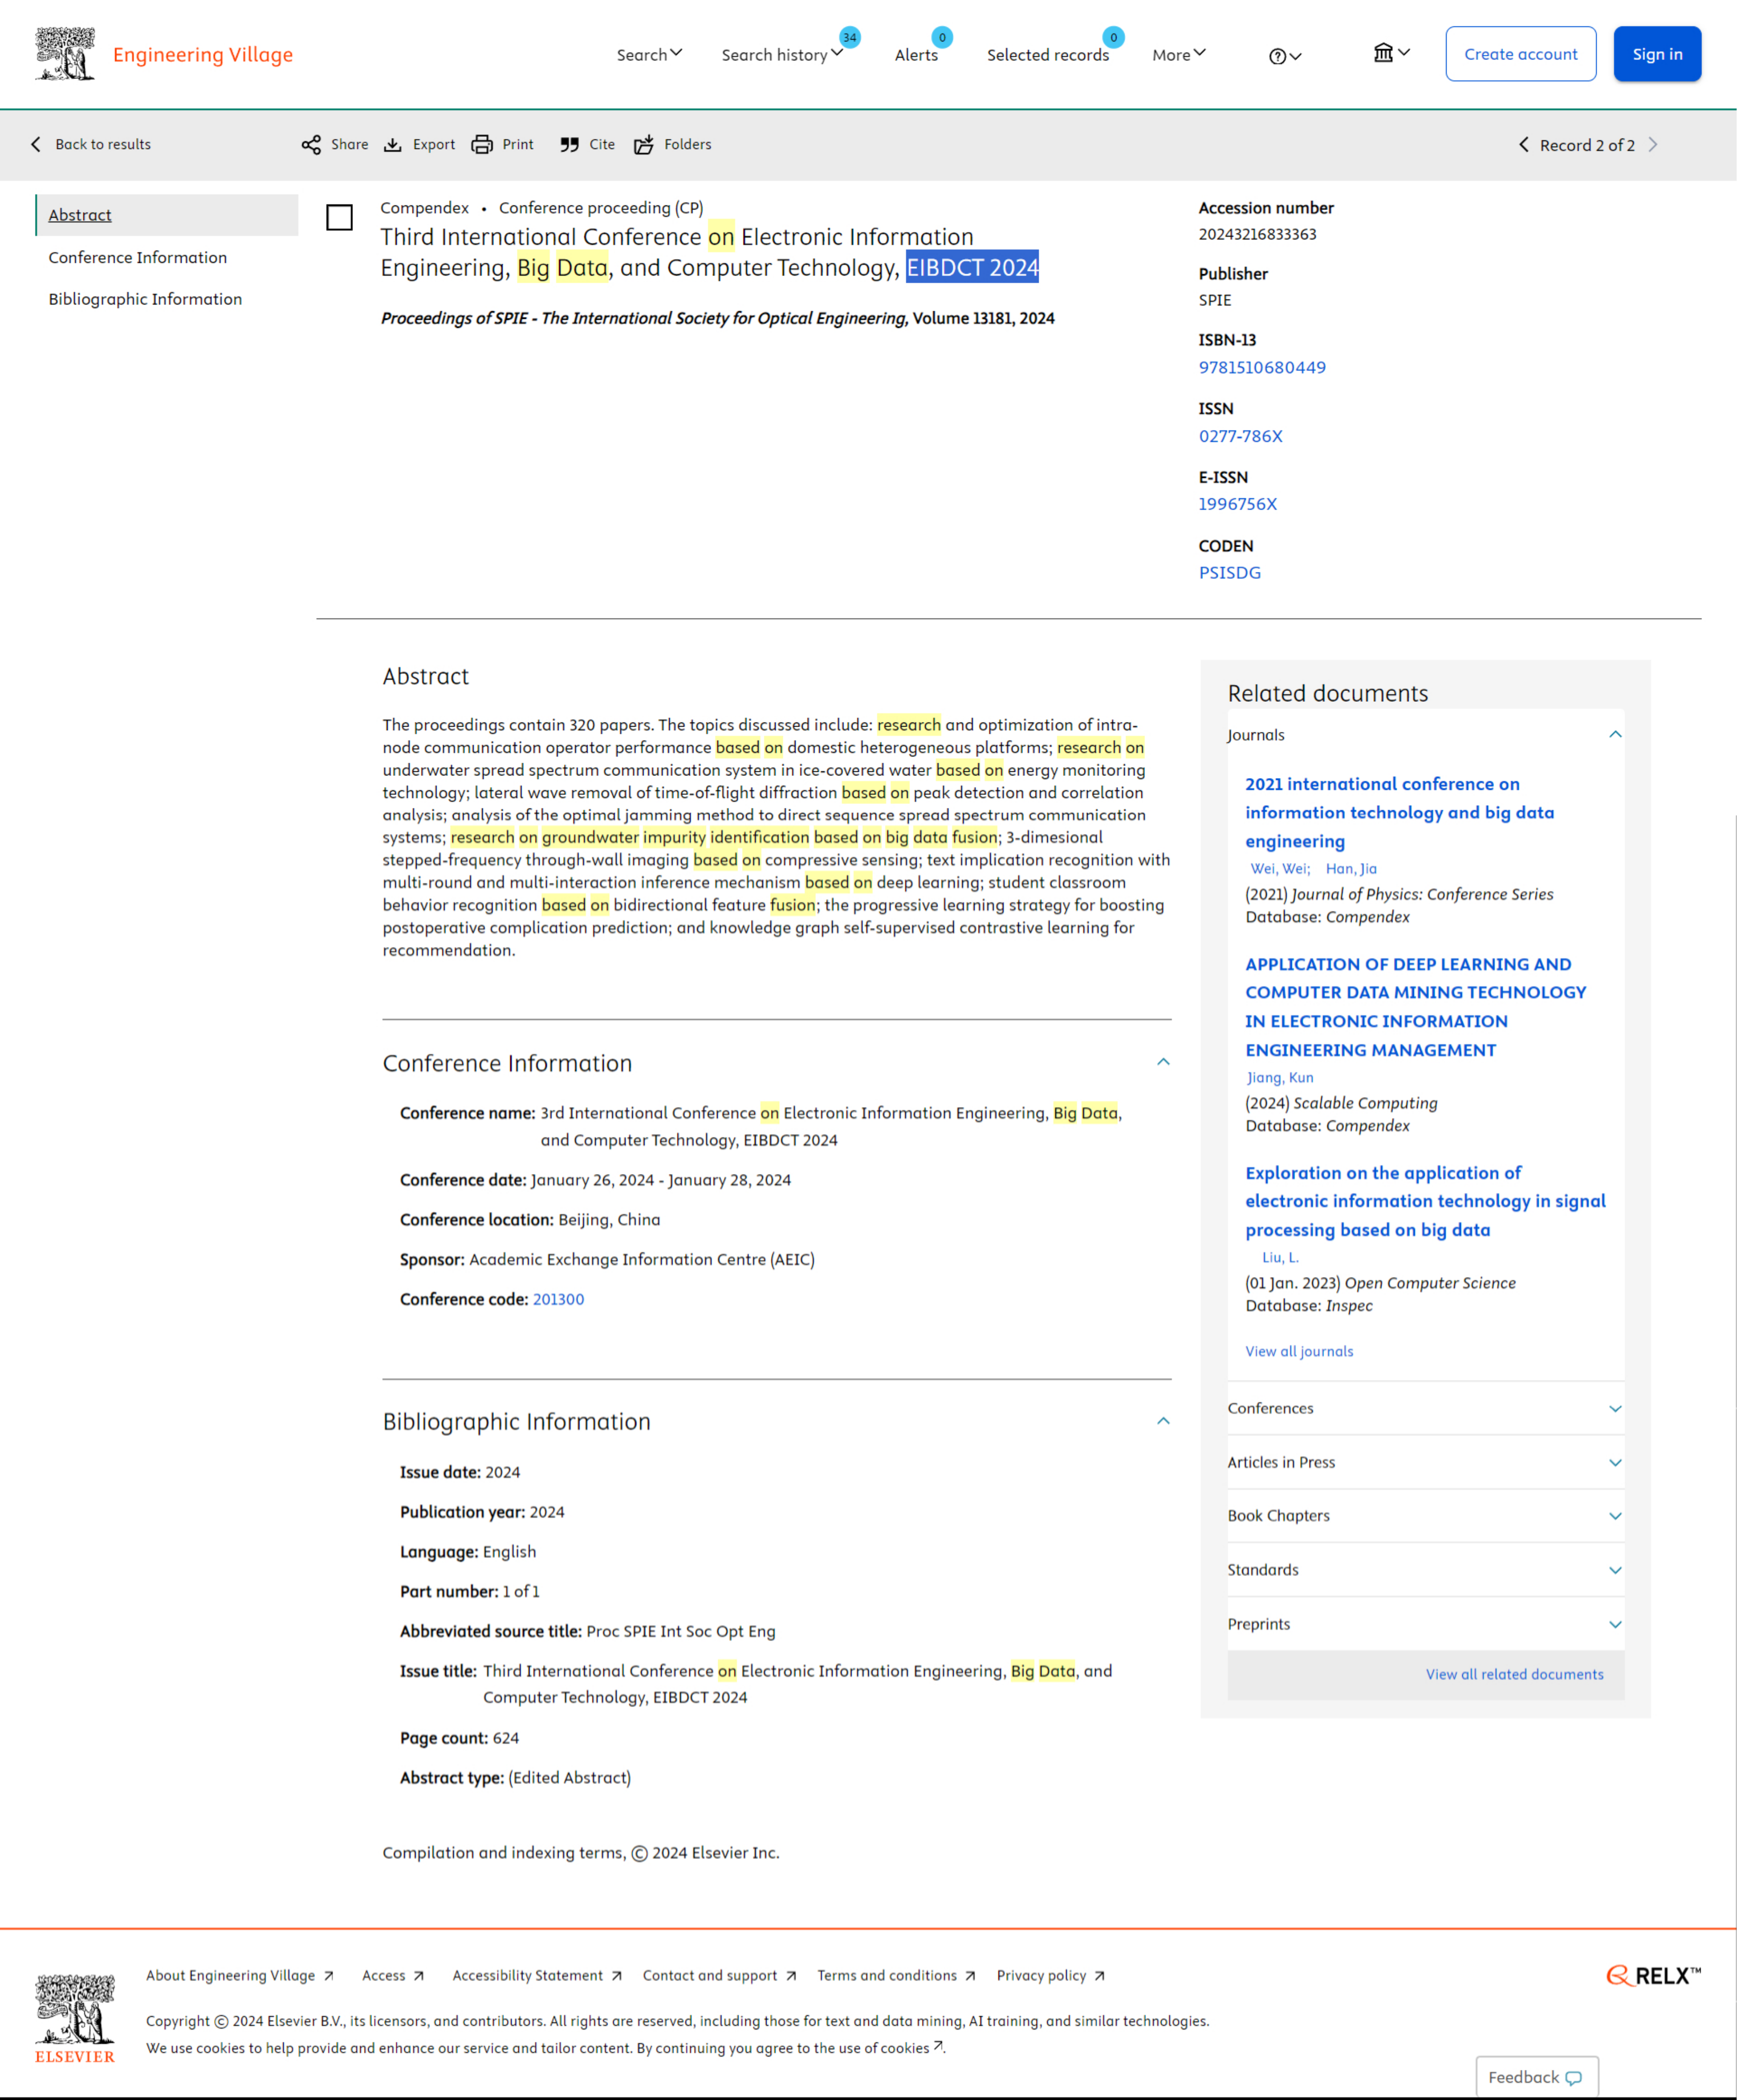Open Accessibility Statement footer link

(x=537, y=1975)
